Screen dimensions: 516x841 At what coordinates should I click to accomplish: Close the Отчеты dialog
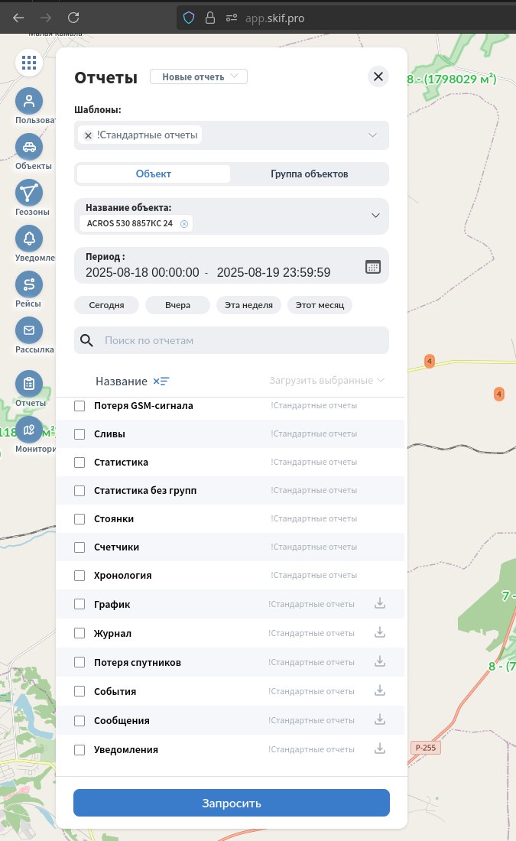tap(378, 76)
